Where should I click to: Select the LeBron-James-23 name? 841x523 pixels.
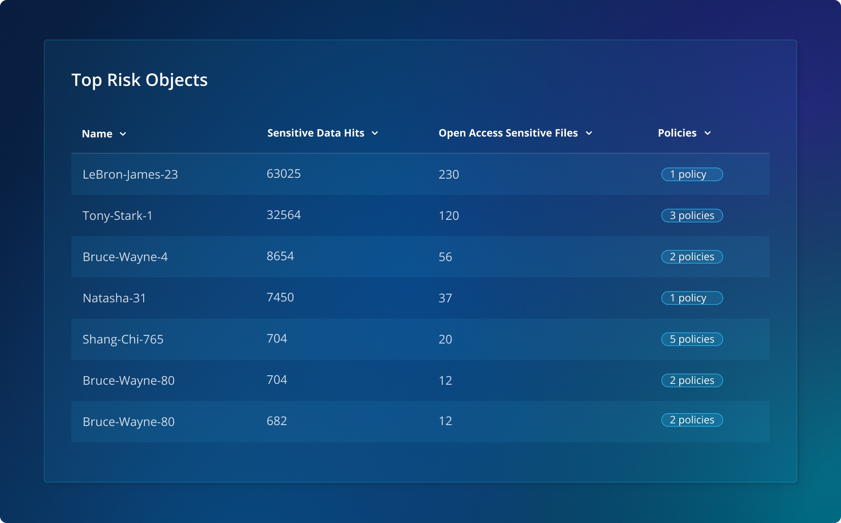click(130, 174)
